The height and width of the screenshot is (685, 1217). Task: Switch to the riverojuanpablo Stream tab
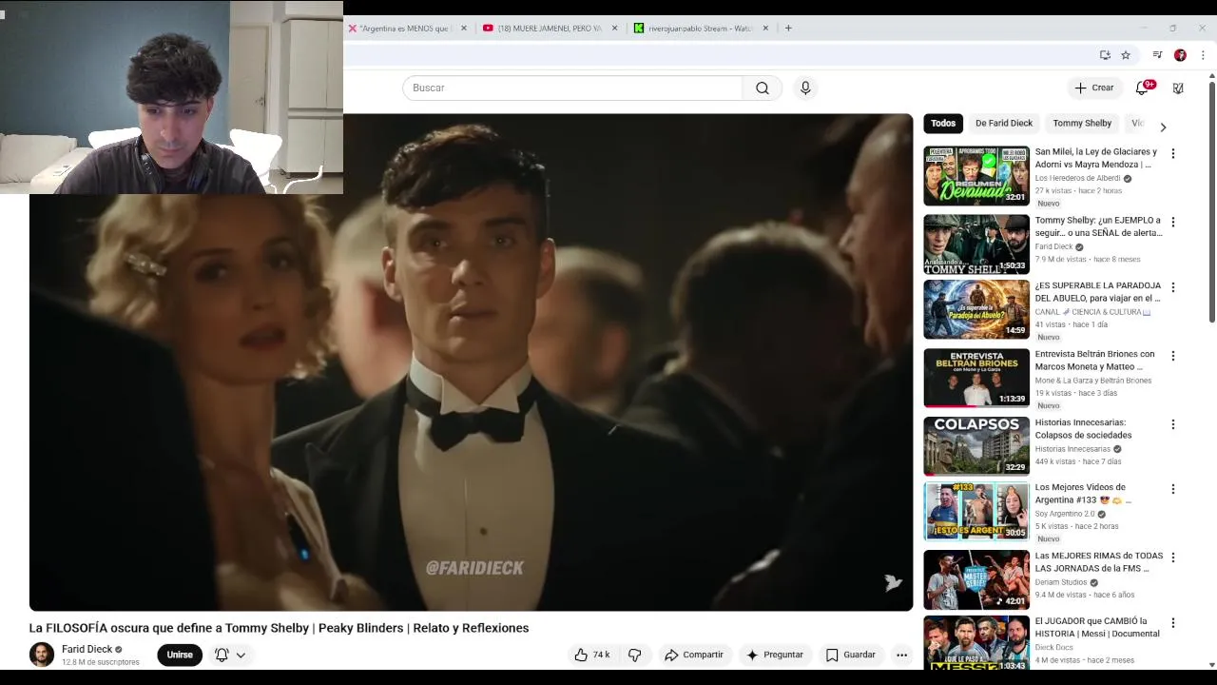click(701, 29)
